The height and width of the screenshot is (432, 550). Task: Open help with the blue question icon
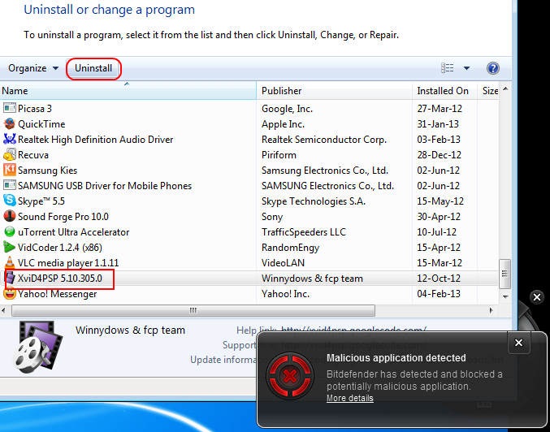click(x=493, y=68)
